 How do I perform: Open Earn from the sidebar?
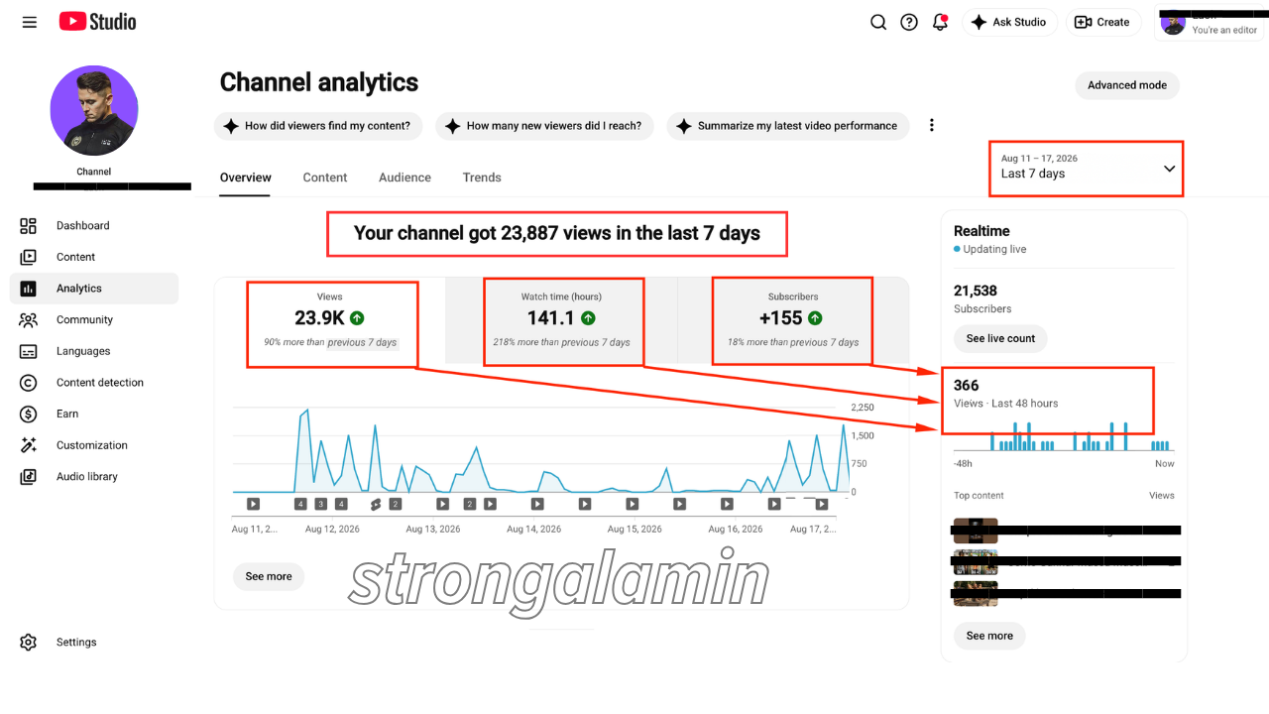(94, 414)
